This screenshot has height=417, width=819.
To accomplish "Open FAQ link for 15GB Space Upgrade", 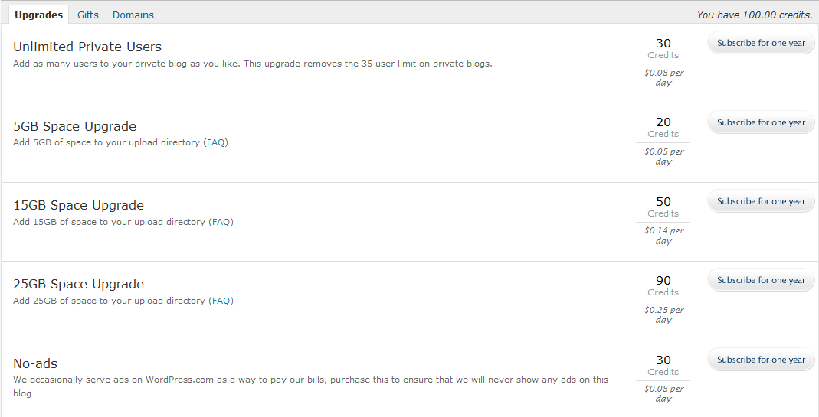I will pos(221,222).
